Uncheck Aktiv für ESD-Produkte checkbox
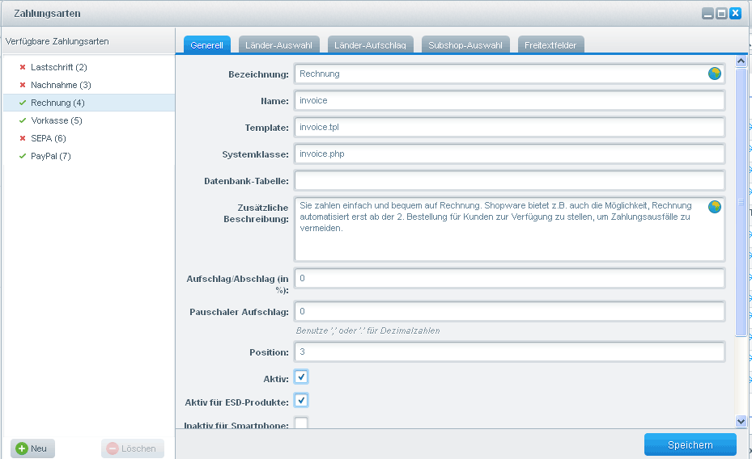 click(301, 400)
